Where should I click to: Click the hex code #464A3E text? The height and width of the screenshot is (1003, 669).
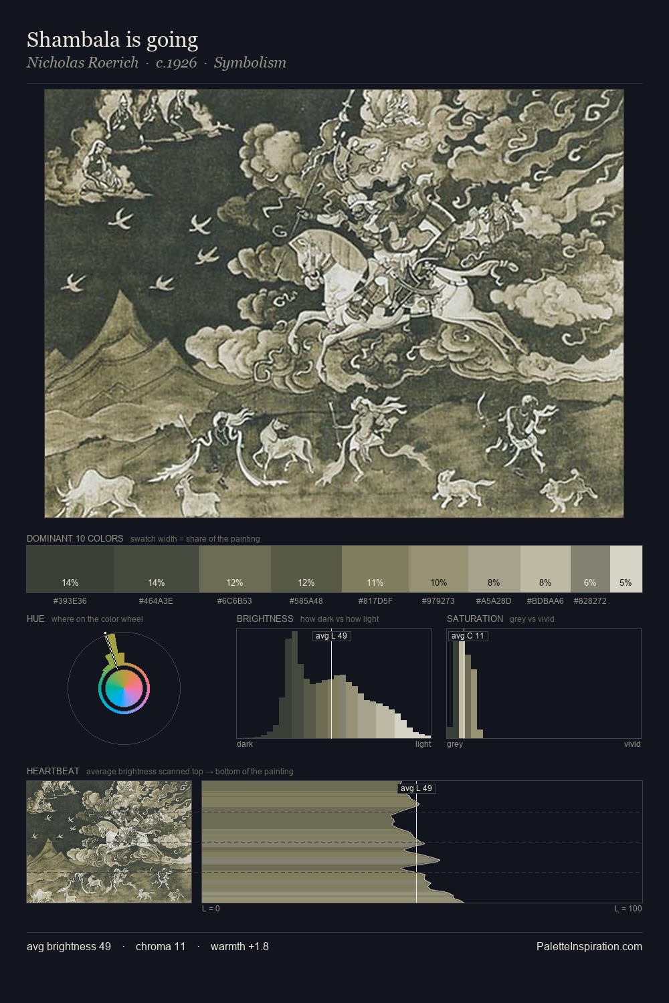pyautogui.click(x=157, y=601)
